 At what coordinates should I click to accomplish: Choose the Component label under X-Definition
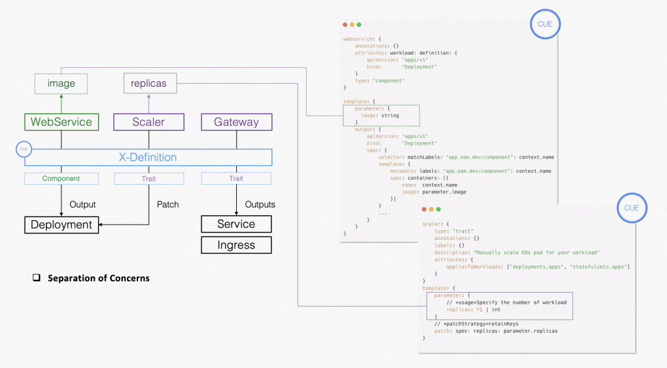61,179
